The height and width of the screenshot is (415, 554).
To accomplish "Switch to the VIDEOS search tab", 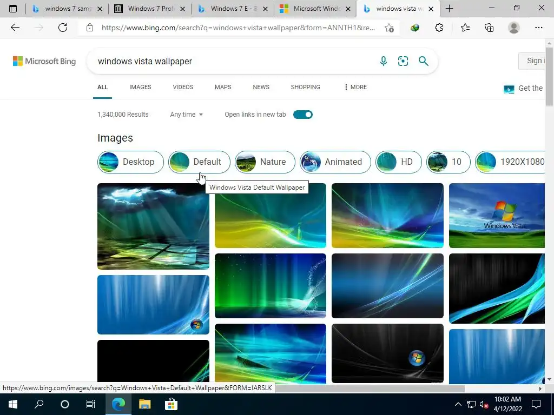I will [183, 87].
